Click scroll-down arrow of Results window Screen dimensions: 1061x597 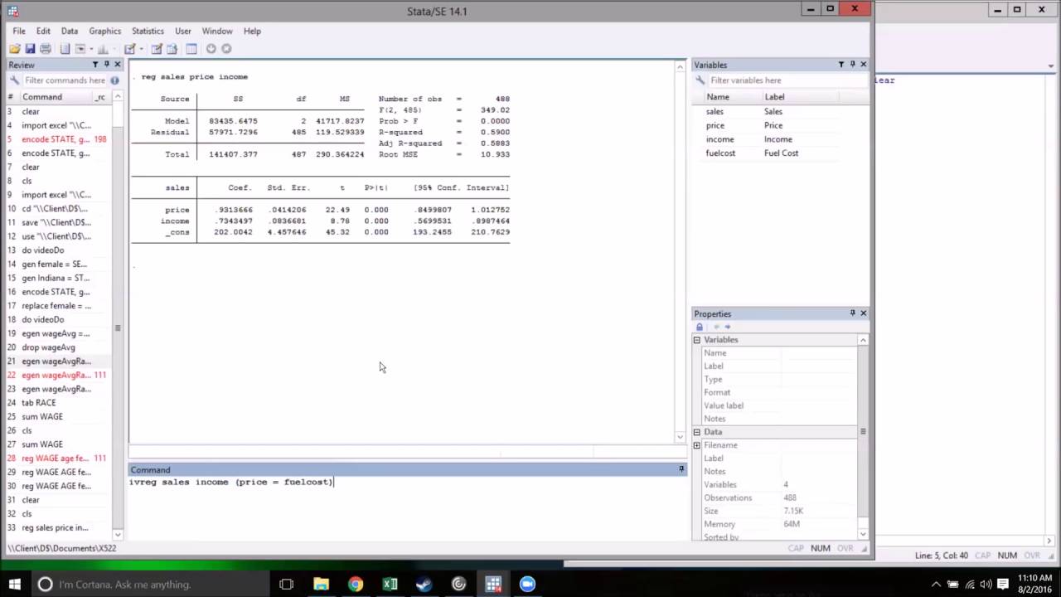tap(681, 436)
